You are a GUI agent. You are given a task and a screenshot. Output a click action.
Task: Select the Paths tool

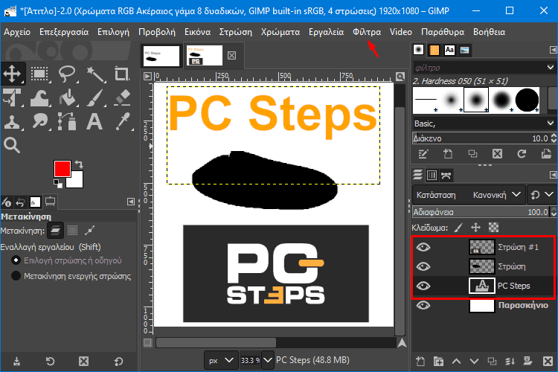[68, 121]
